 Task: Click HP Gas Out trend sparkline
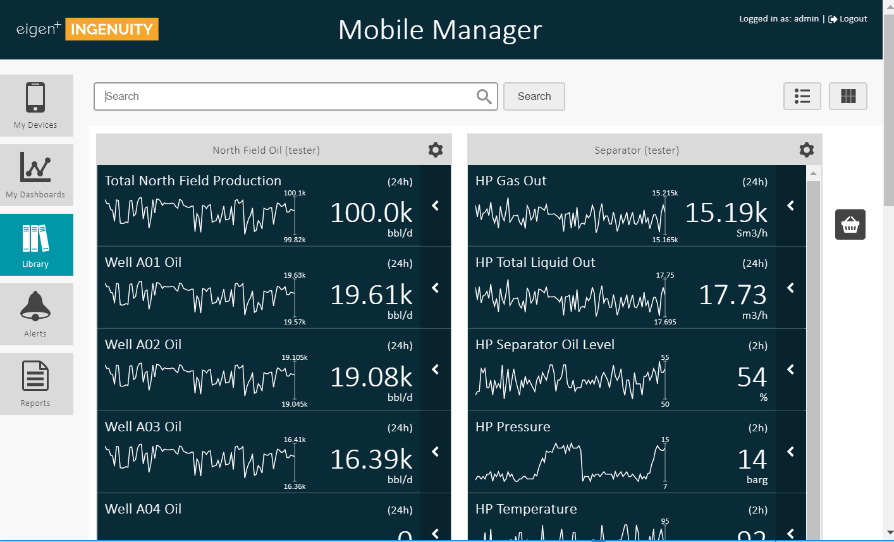click(x=570, y=215)
